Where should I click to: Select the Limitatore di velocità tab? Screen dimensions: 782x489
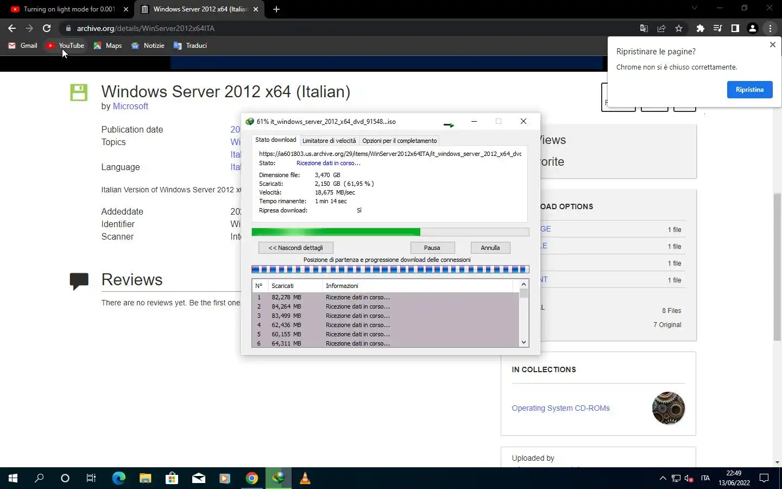point(329,141)
